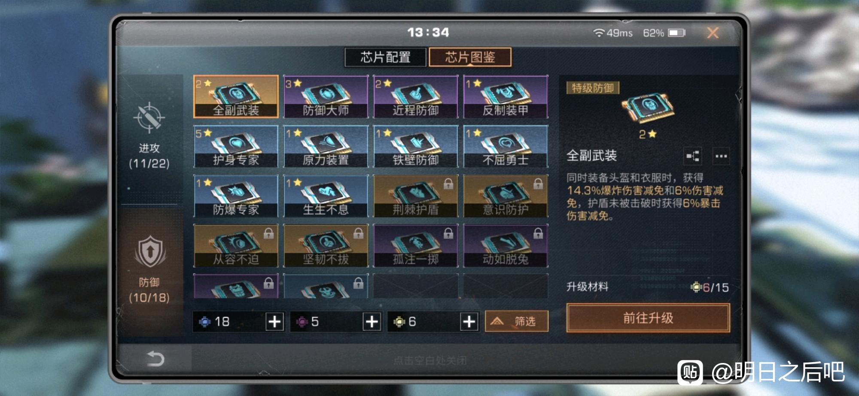Select the locked 荆棘护盾 chip
The image size is (859, 396).
pyautogui.click(x=415, y=196)
